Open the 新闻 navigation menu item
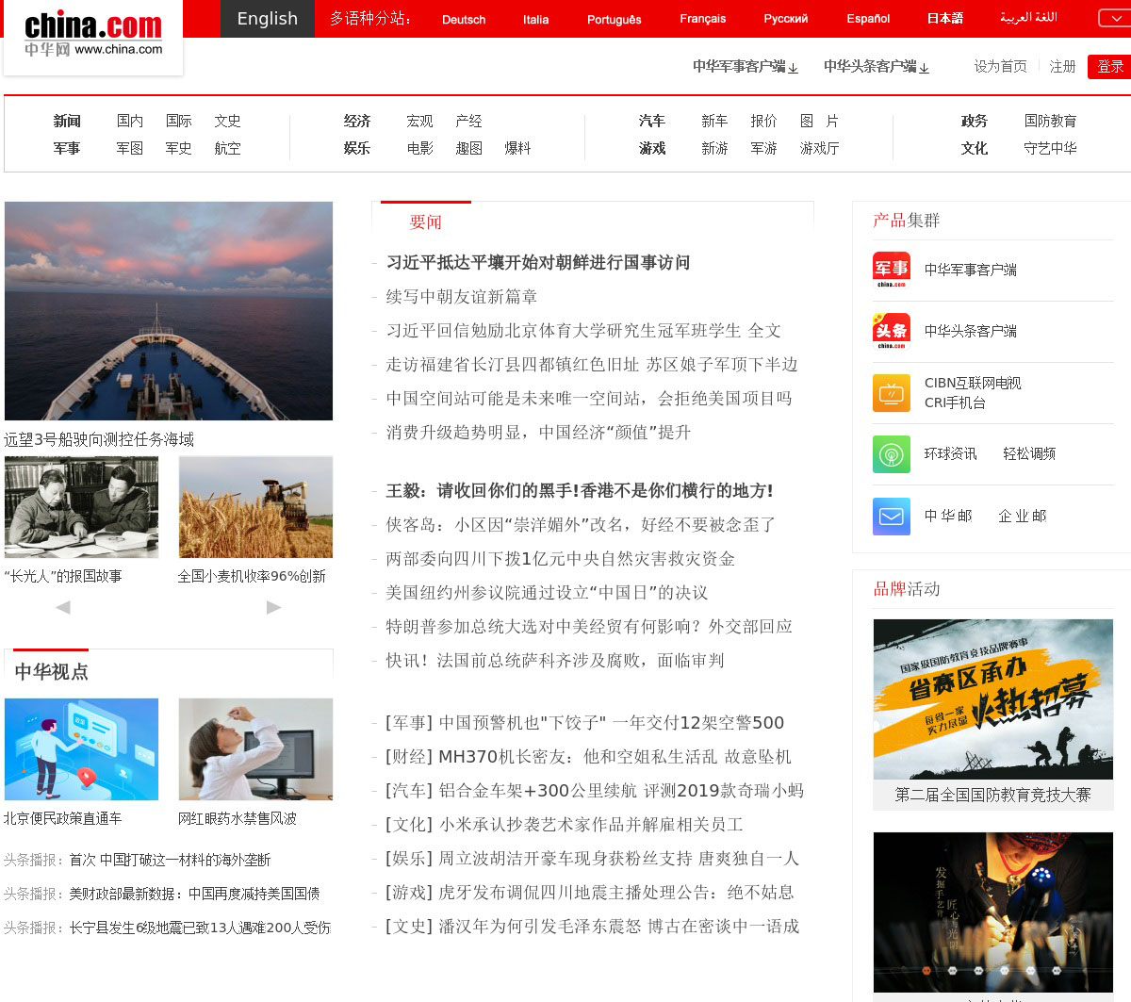The image size is (1131, 1002). point(67,121)
